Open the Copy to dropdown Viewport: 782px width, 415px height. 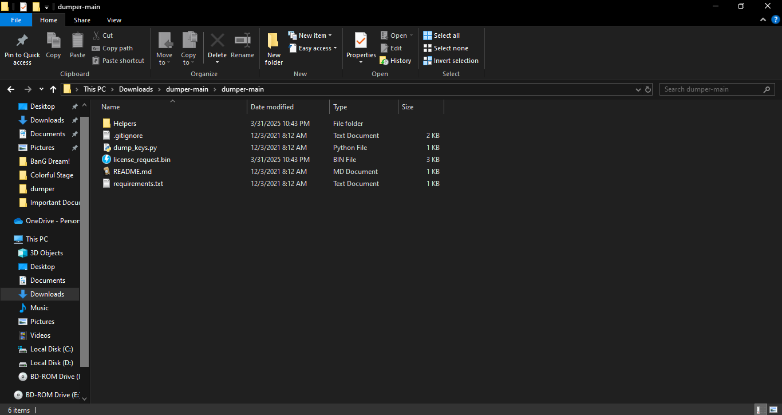[x=188, y=49]
